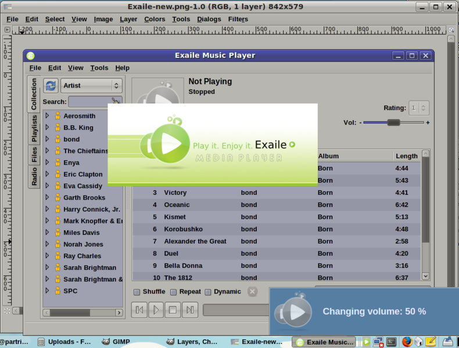Click the previous track button in Exaile

pyautogui.click(x=139, y=310)
